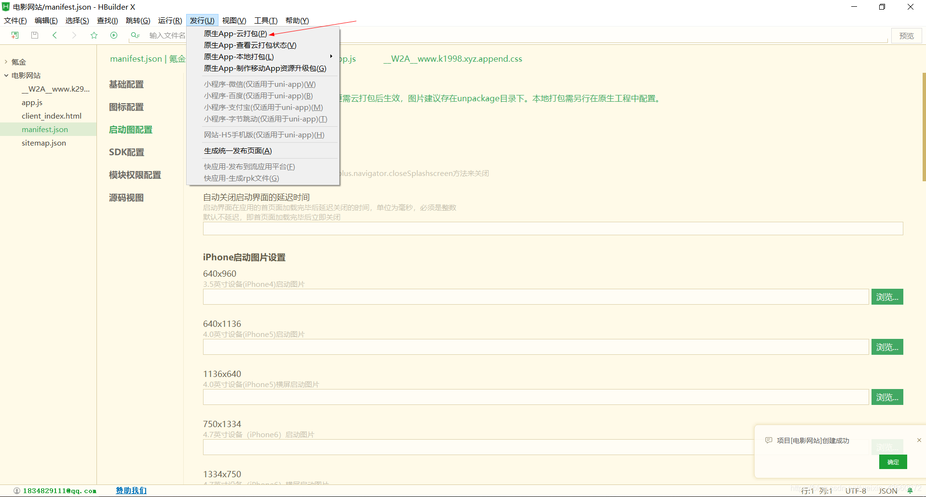Open 启动图配置 section

[131, 130]
